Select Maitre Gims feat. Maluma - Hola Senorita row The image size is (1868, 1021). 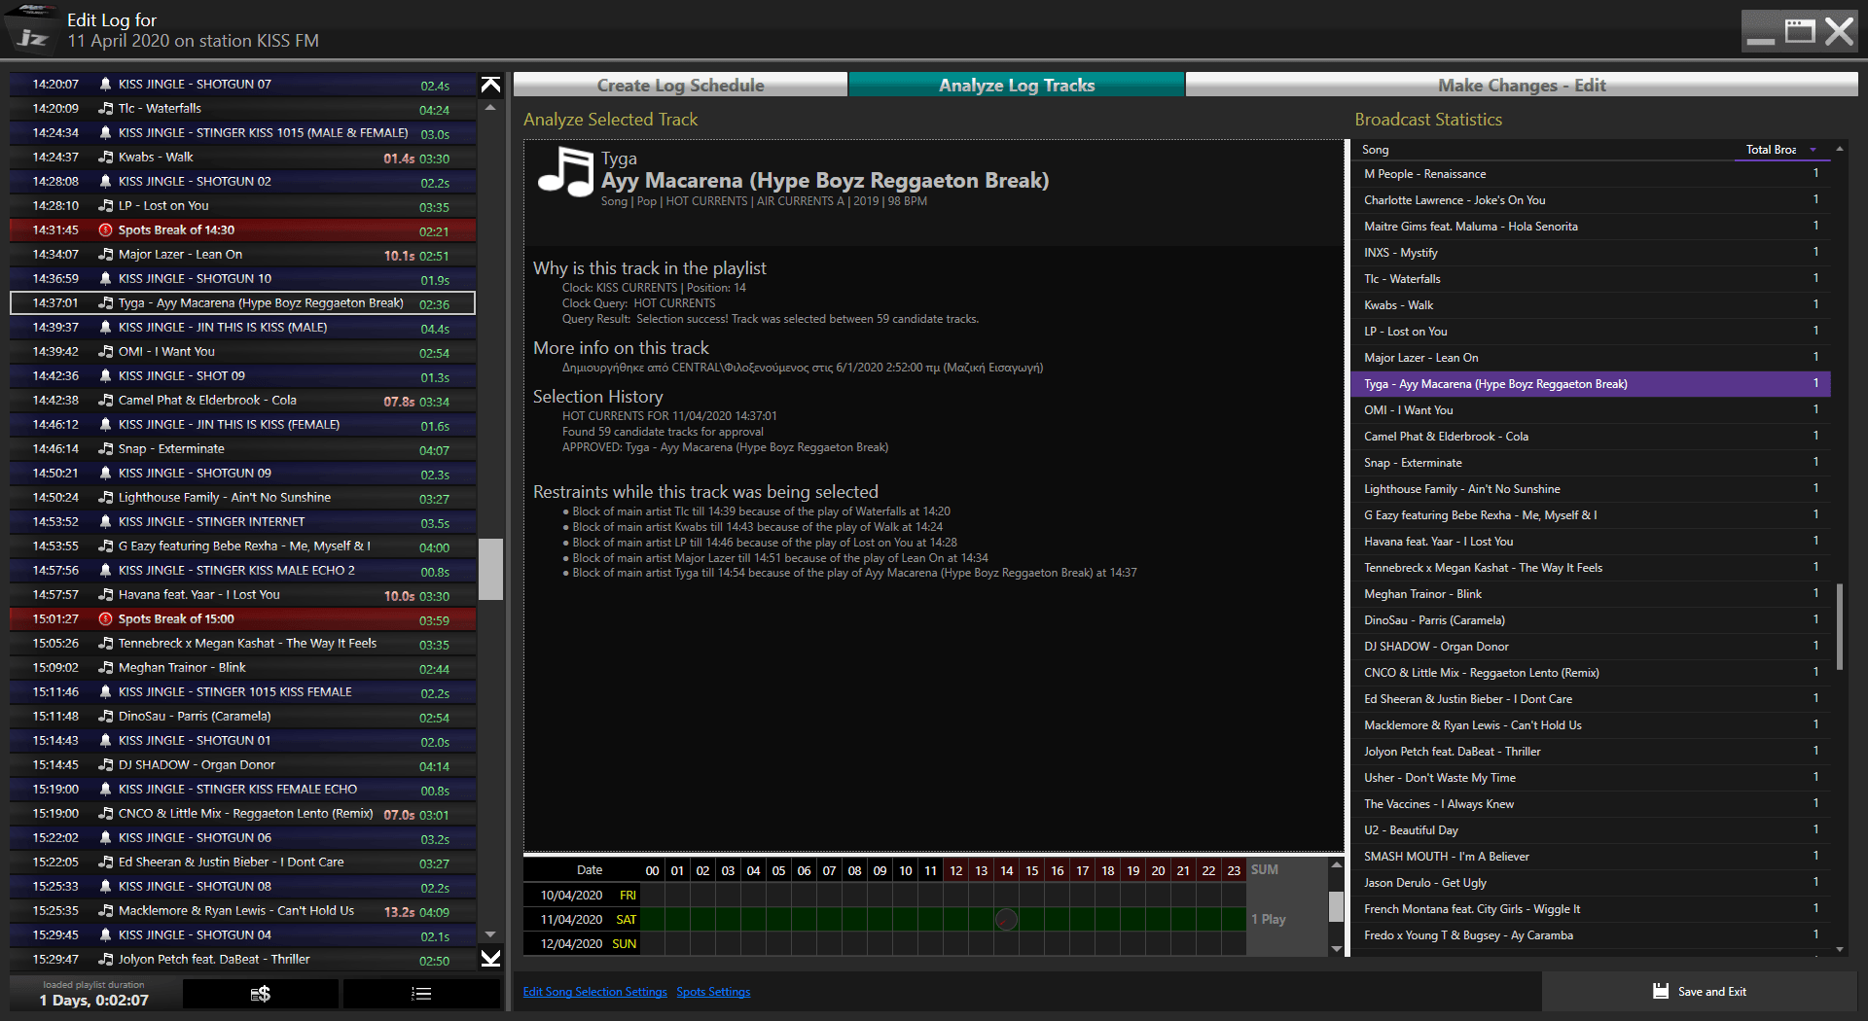click(x=1592, y=227)
